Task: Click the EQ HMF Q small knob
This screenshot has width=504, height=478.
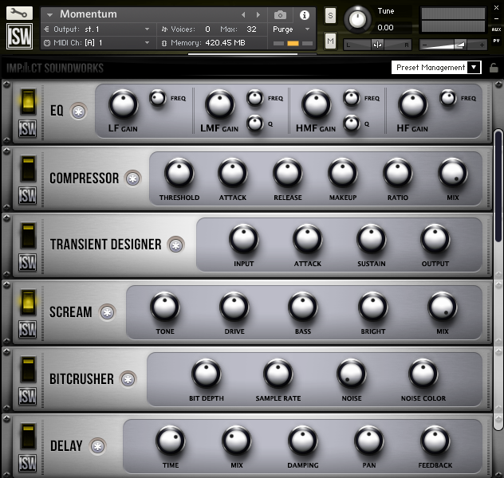Action: coord(352,123)
